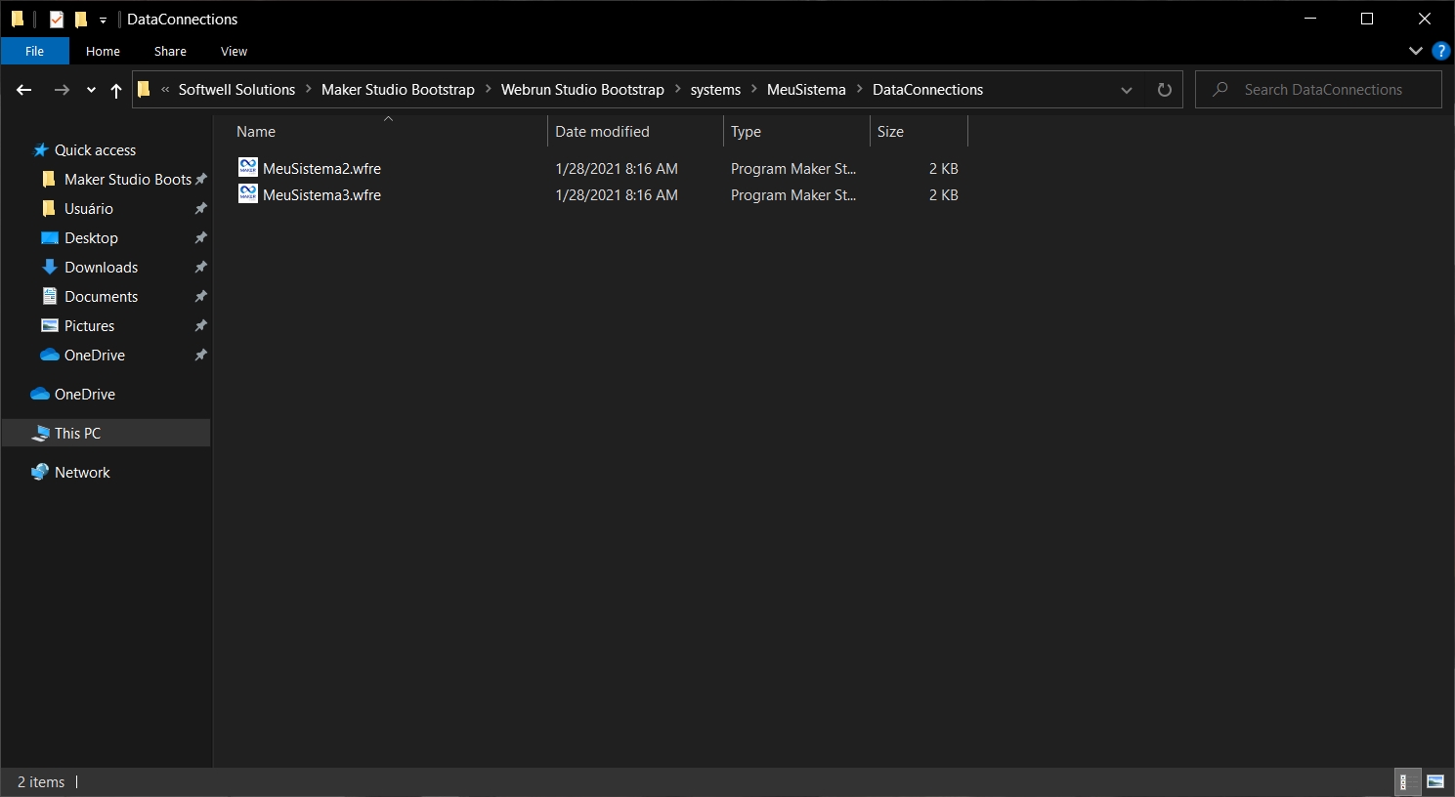Refresh the DataConnections folder view

click(x=1164, y=90)
